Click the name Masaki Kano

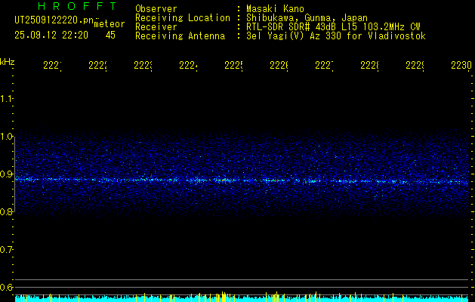pos(275,8)
